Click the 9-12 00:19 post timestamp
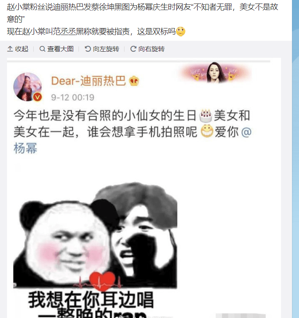The image size is (299, 318). click(73, 98)
